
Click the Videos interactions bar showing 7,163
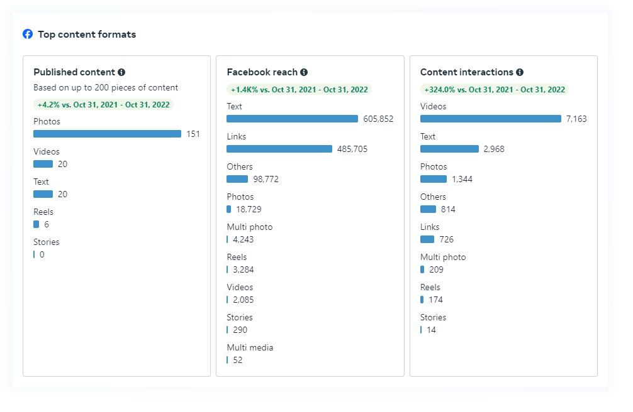[490, 119]
